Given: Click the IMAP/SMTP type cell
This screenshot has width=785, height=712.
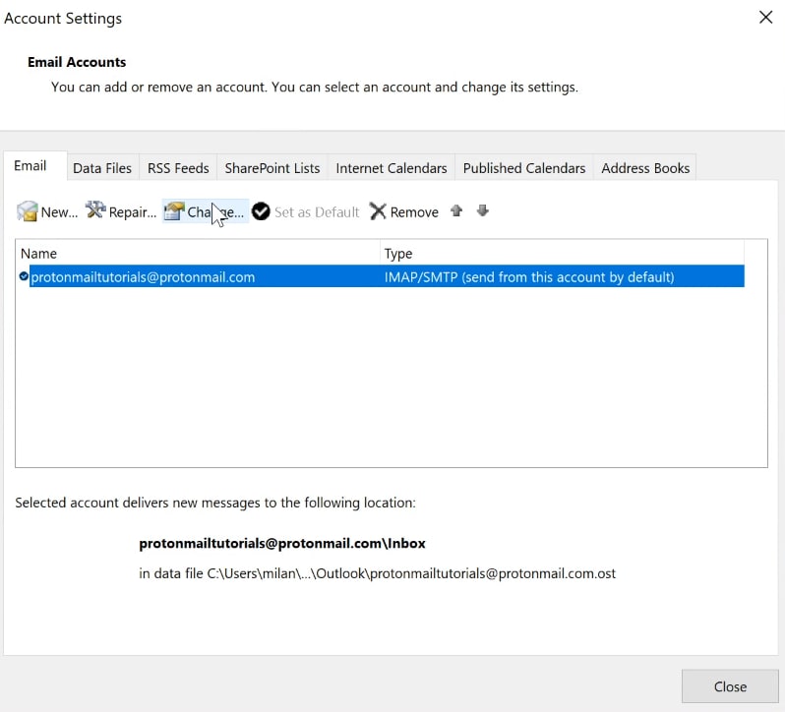Looking at the screenshot, I should 529,276.
